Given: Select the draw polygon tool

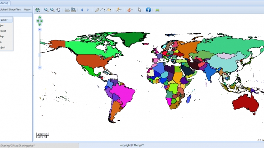Looking at the screenshot, I should [x=109, y=10].
